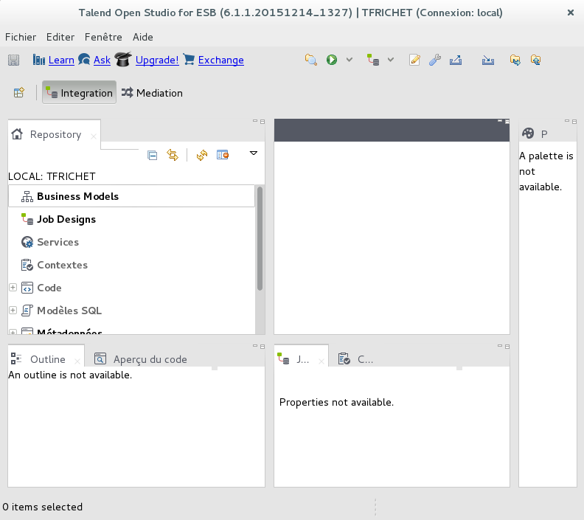The width and height of the screenshot is (584, 520).
Task: Close the Talend Open Studio window
Action: point(571,13)
